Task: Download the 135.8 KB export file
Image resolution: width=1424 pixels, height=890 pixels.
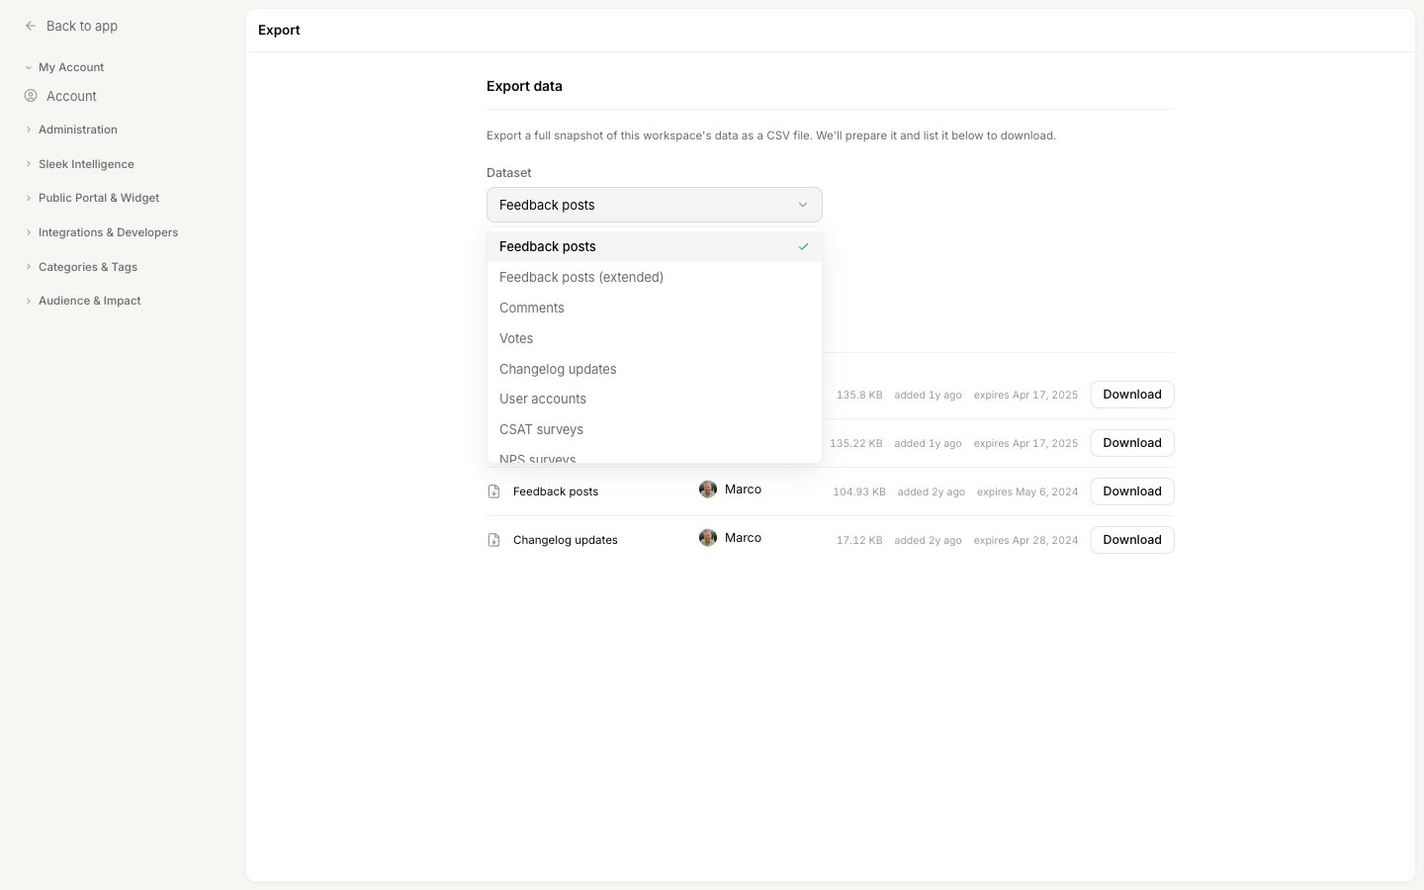Action: pyautogui.click(x=1132, y=395)
